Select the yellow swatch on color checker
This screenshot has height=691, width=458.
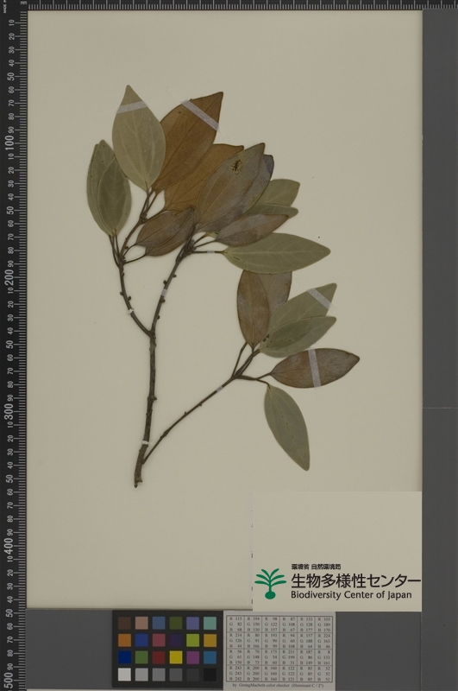176,657
